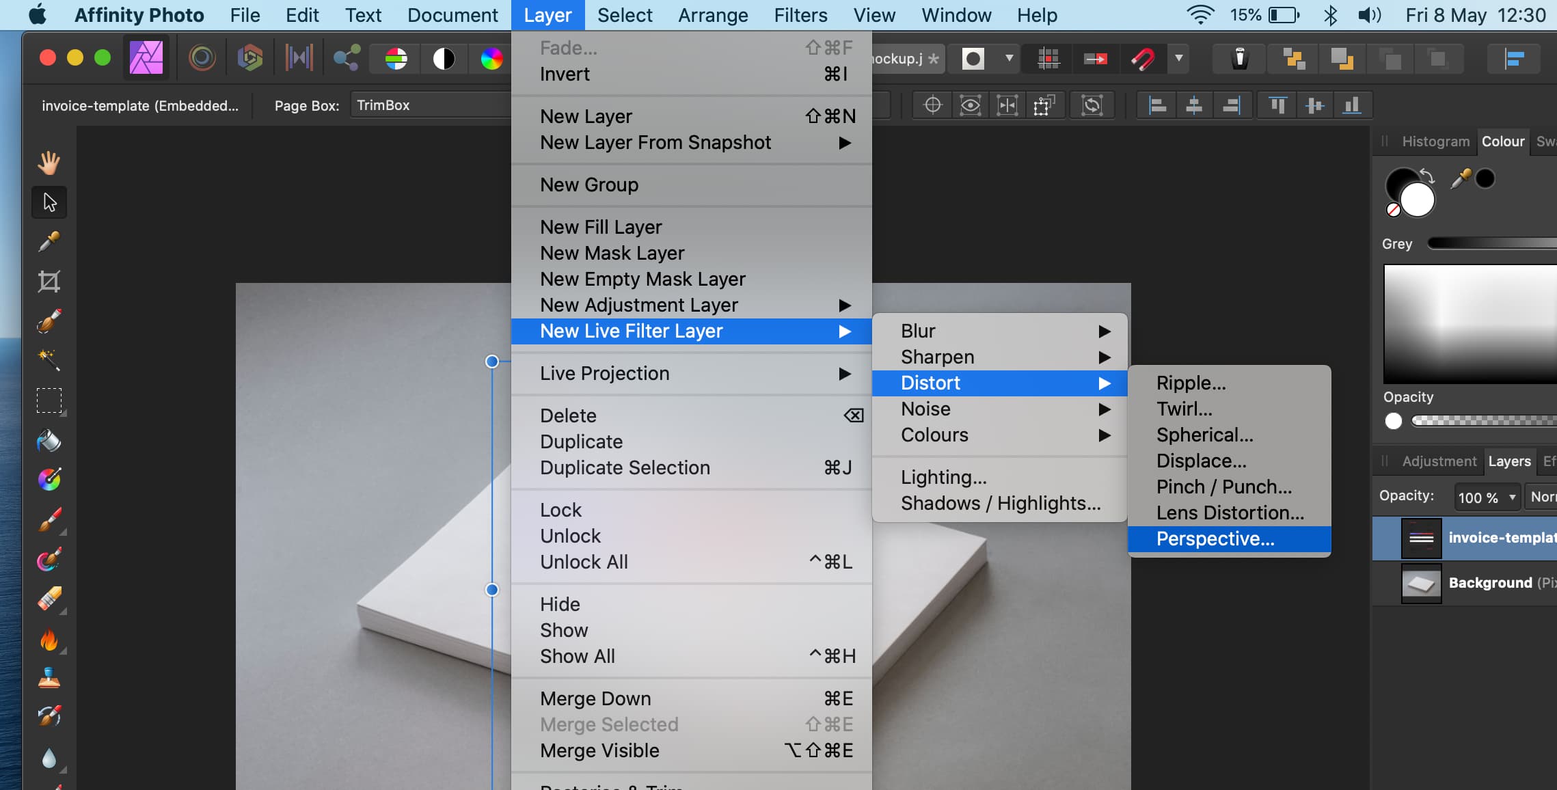The image size is (1557, 790).
Task: Apply Auto Colours from toolbar
Action: coord(491,59)
